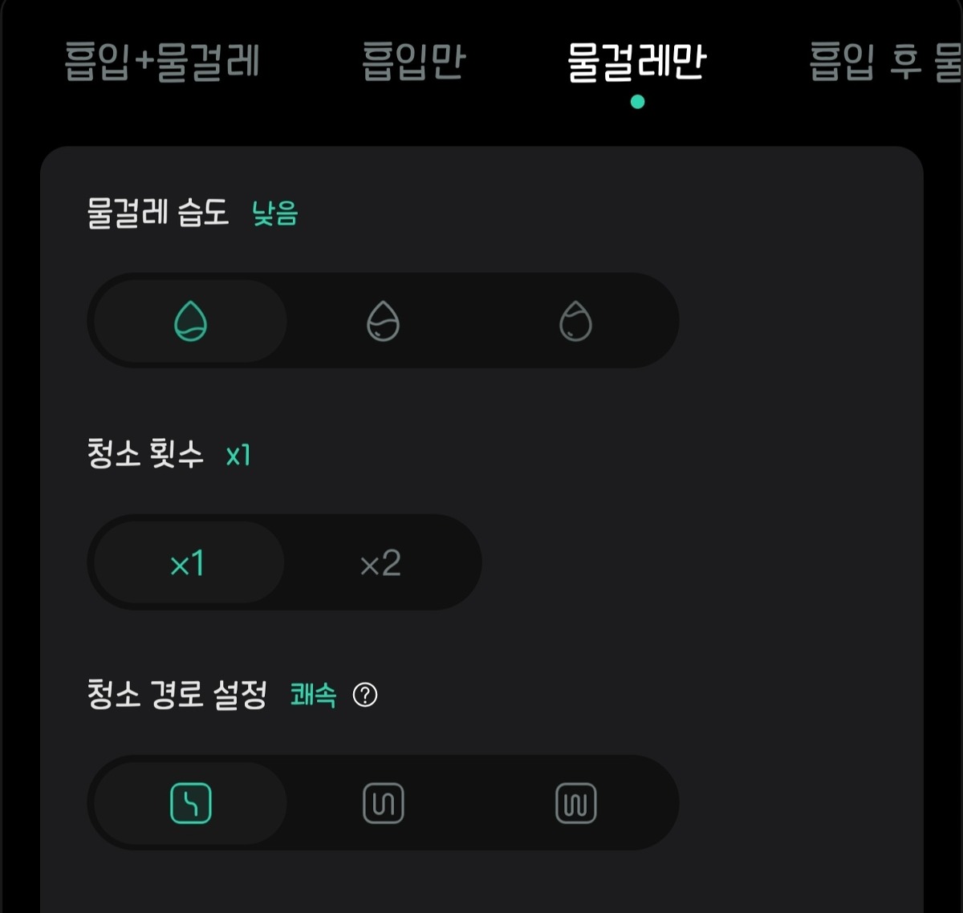963x913 pixels.
Task: Click the 물걸레 습도 section label
Action: [x=158, y=213]
